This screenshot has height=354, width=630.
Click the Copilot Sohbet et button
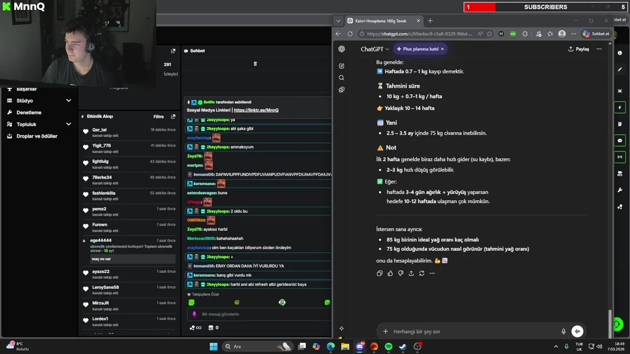[x=596, y=34]
